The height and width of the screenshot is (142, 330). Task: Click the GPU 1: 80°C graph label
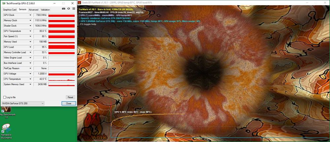[x=133, y=112]
